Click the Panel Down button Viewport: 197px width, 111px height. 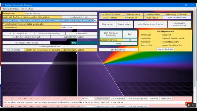coord(166,99)
